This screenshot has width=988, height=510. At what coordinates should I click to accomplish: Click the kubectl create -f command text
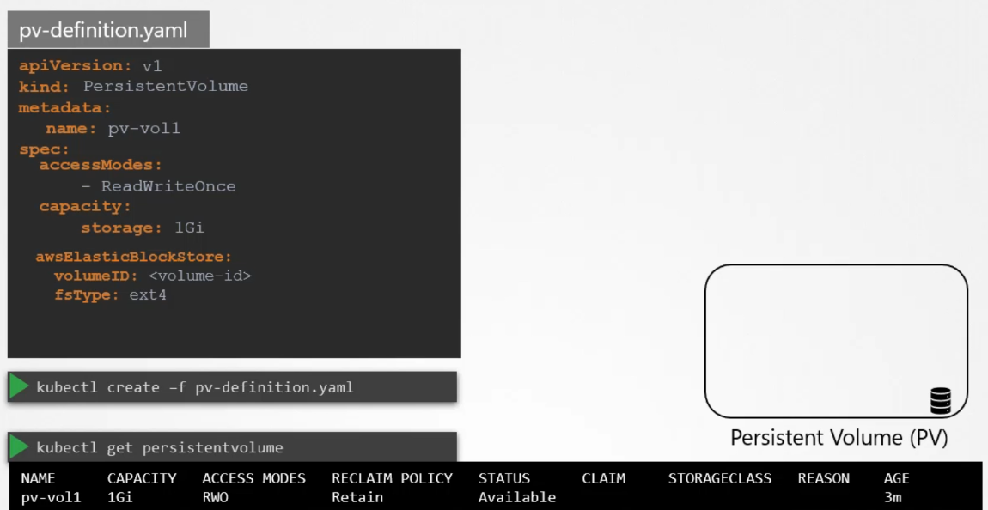[x=194, y=387]
